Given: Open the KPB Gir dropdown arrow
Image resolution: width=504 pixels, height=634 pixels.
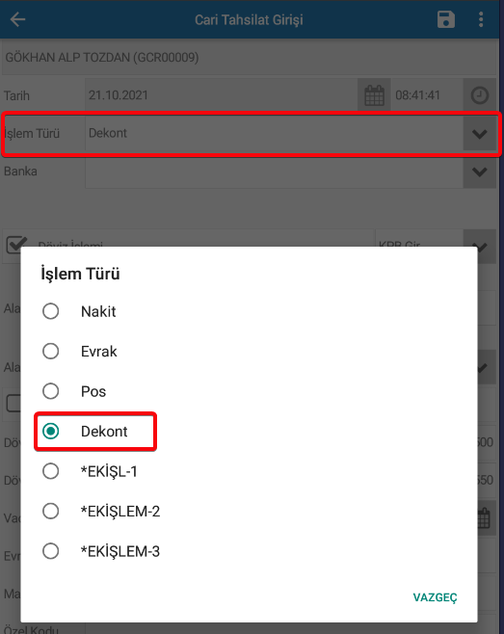Looking at the screenshot, I should coord(480,245).
